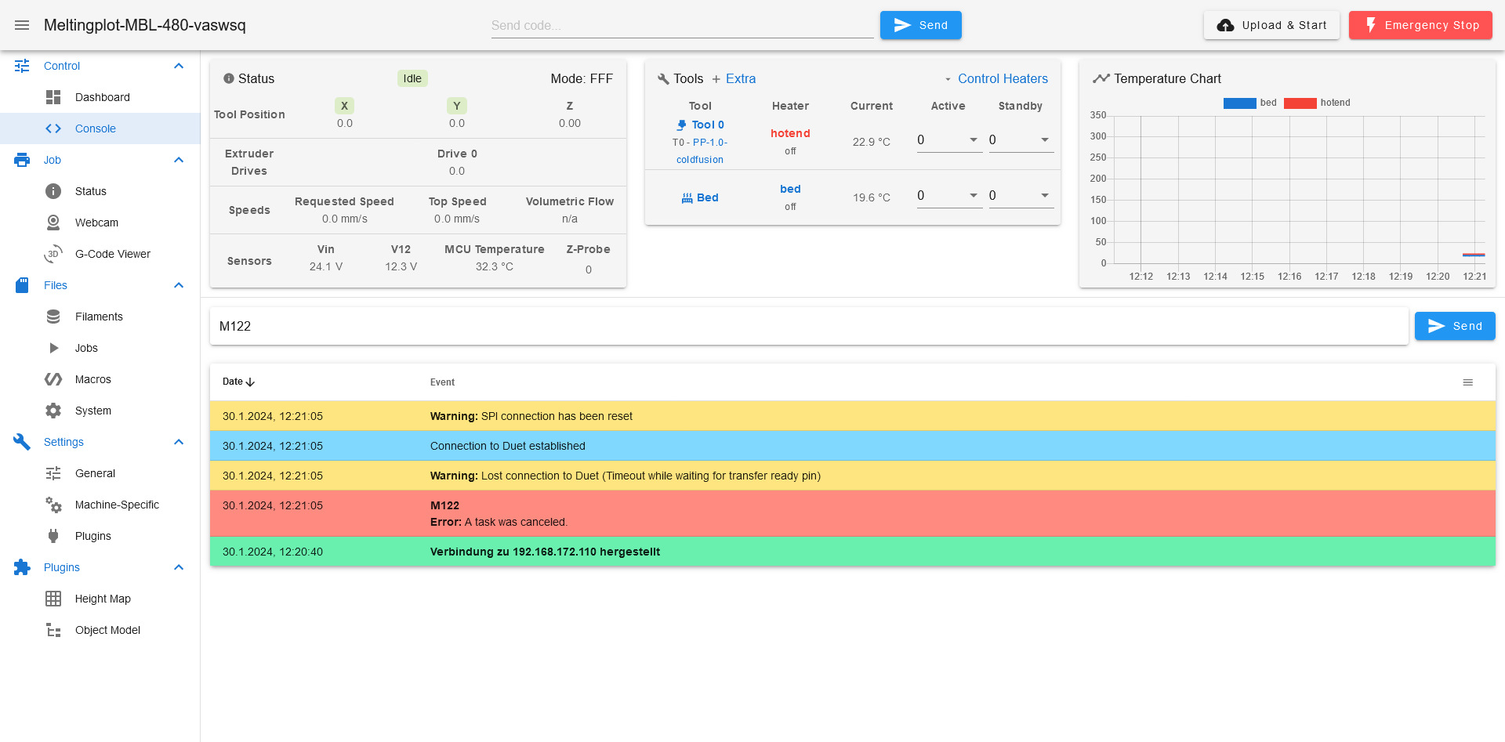The width and height of the screenshot is (1505, 742).
Task: Click the Bed link in Tools panel
Action: point(700,197)
